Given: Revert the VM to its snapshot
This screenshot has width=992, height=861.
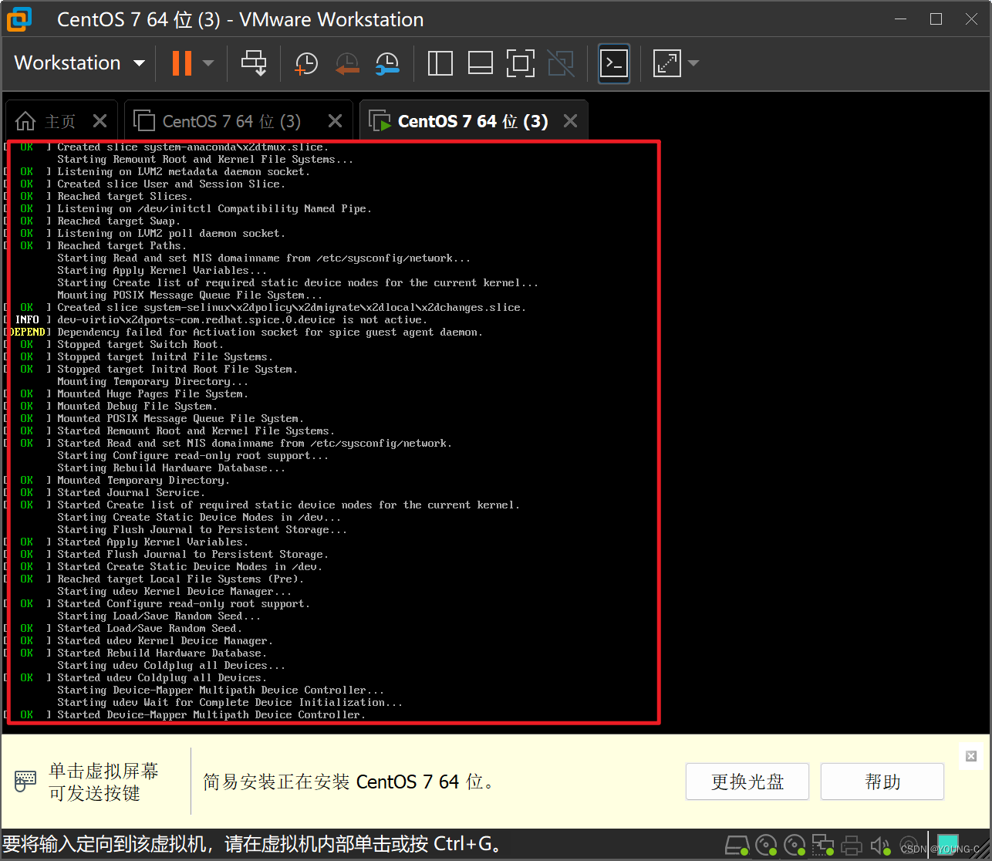Looking at the screenshot, I should coord(347,63).
